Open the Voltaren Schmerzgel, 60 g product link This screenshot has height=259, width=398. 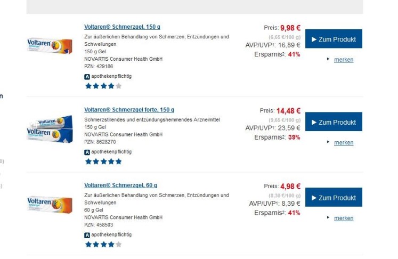[120, 185]
